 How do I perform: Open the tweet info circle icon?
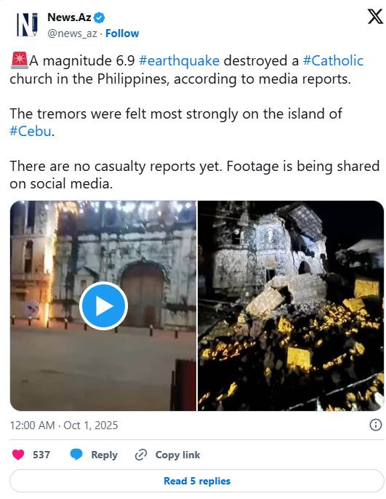click(376, 425)
